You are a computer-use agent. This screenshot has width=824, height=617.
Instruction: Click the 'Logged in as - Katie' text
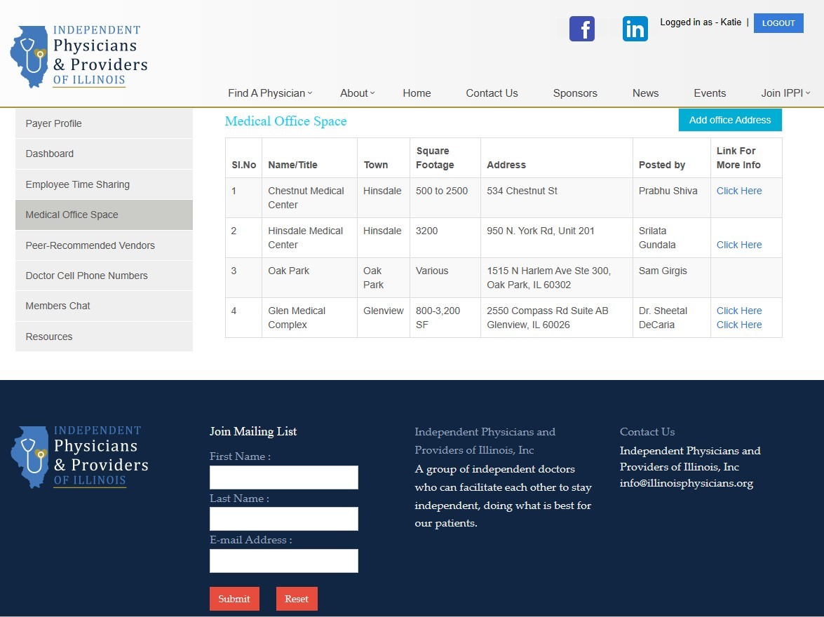coord(701,22)
